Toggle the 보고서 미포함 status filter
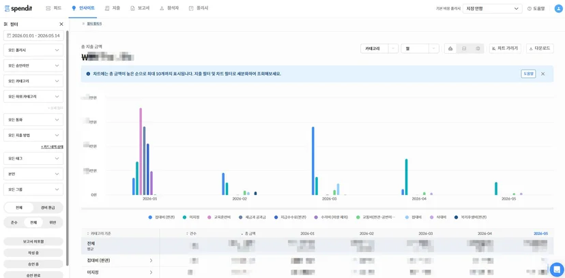Screen dimensions: 565x278 pyautogui.click(x=33, y=241)
